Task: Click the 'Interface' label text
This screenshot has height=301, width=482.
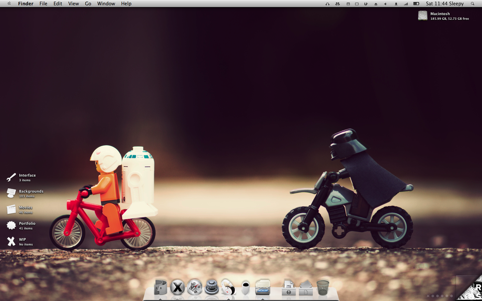Action: pos(27,175)
